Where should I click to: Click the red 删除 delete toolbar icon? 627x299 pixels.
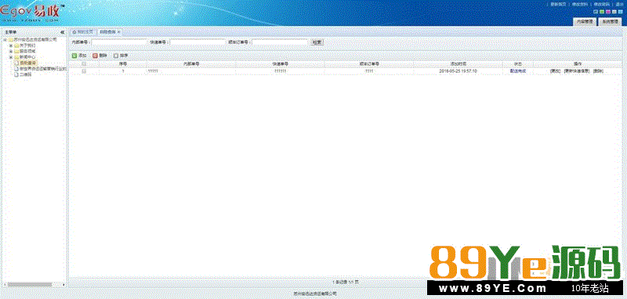click(x=95, y=56)
